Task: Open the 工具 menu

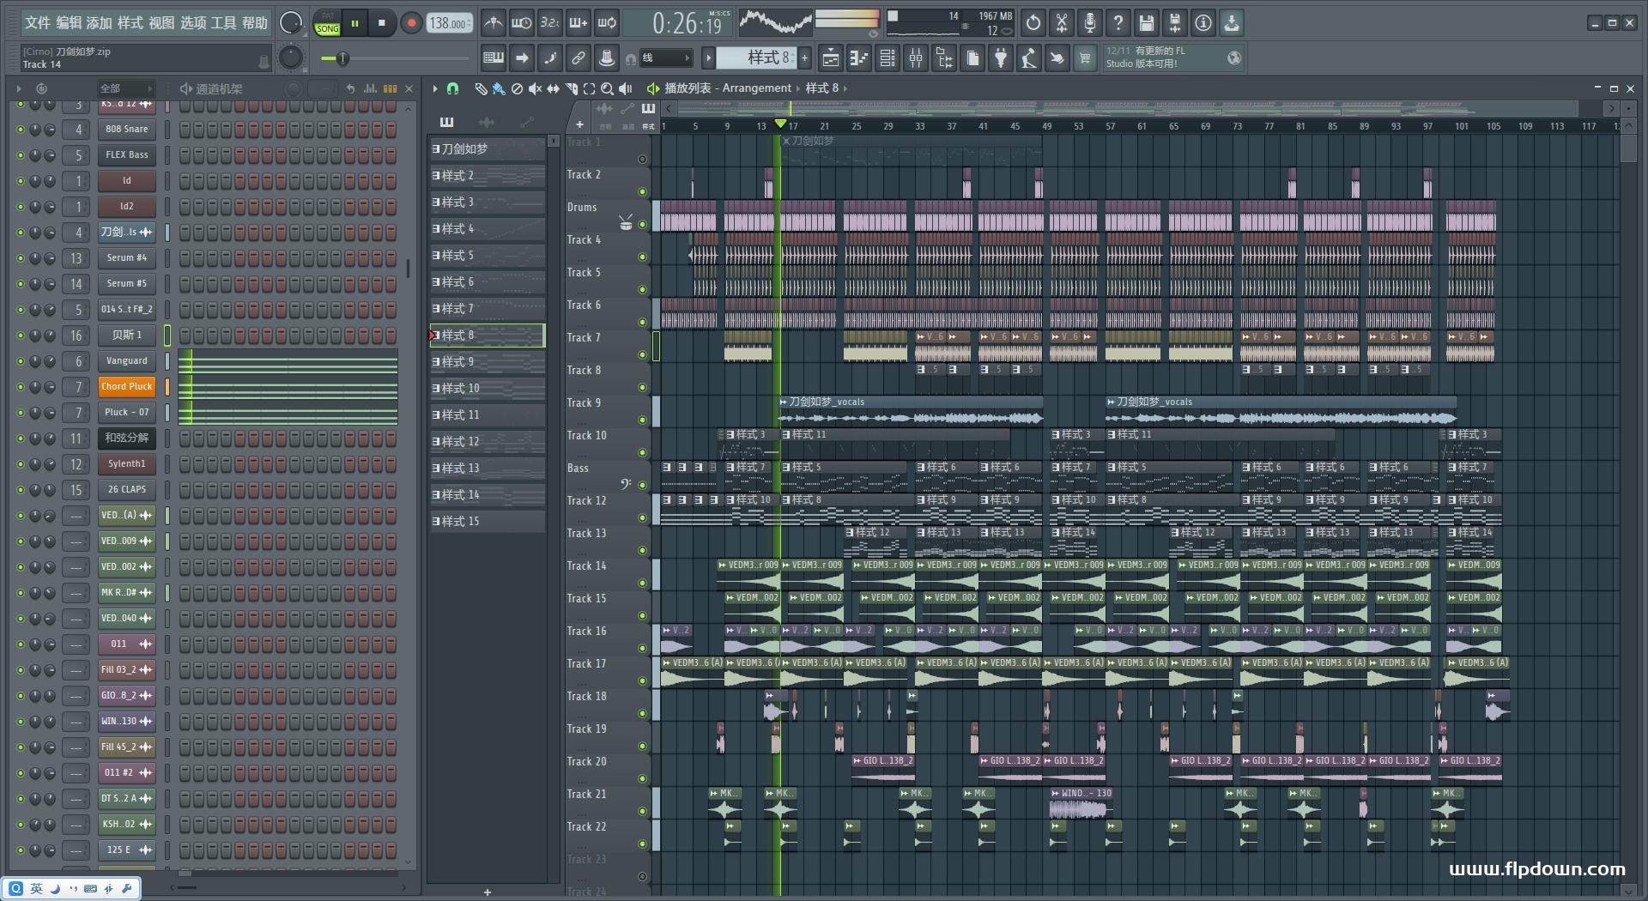Action: click(223, 23)
